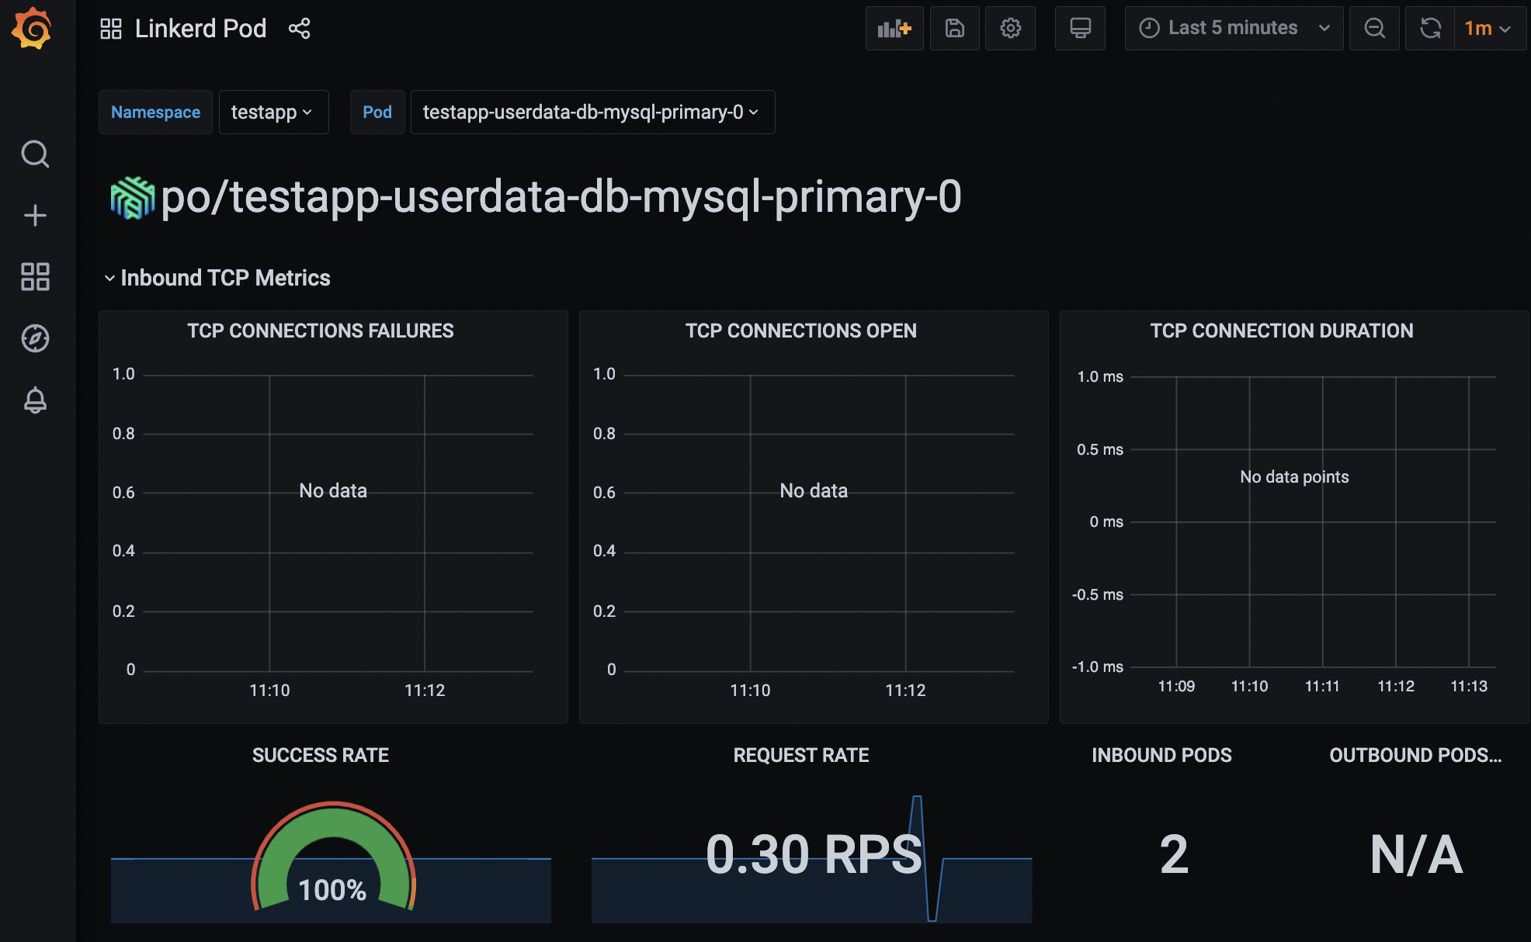Open SUCCESS RATE panel title menu
Screen dimensions: 1531x942
320,755
